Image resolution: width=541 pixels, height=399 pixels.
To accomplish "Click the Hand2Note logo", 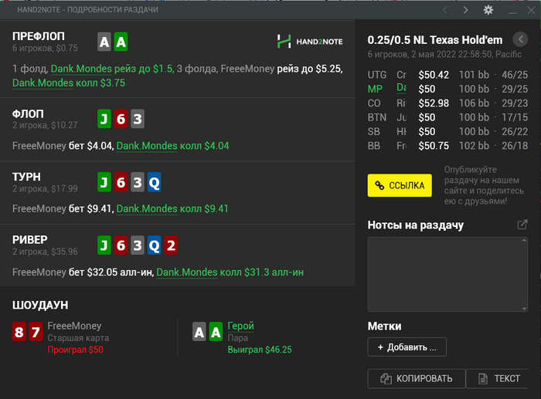I will pyautogui.click(x=310, y=42).
